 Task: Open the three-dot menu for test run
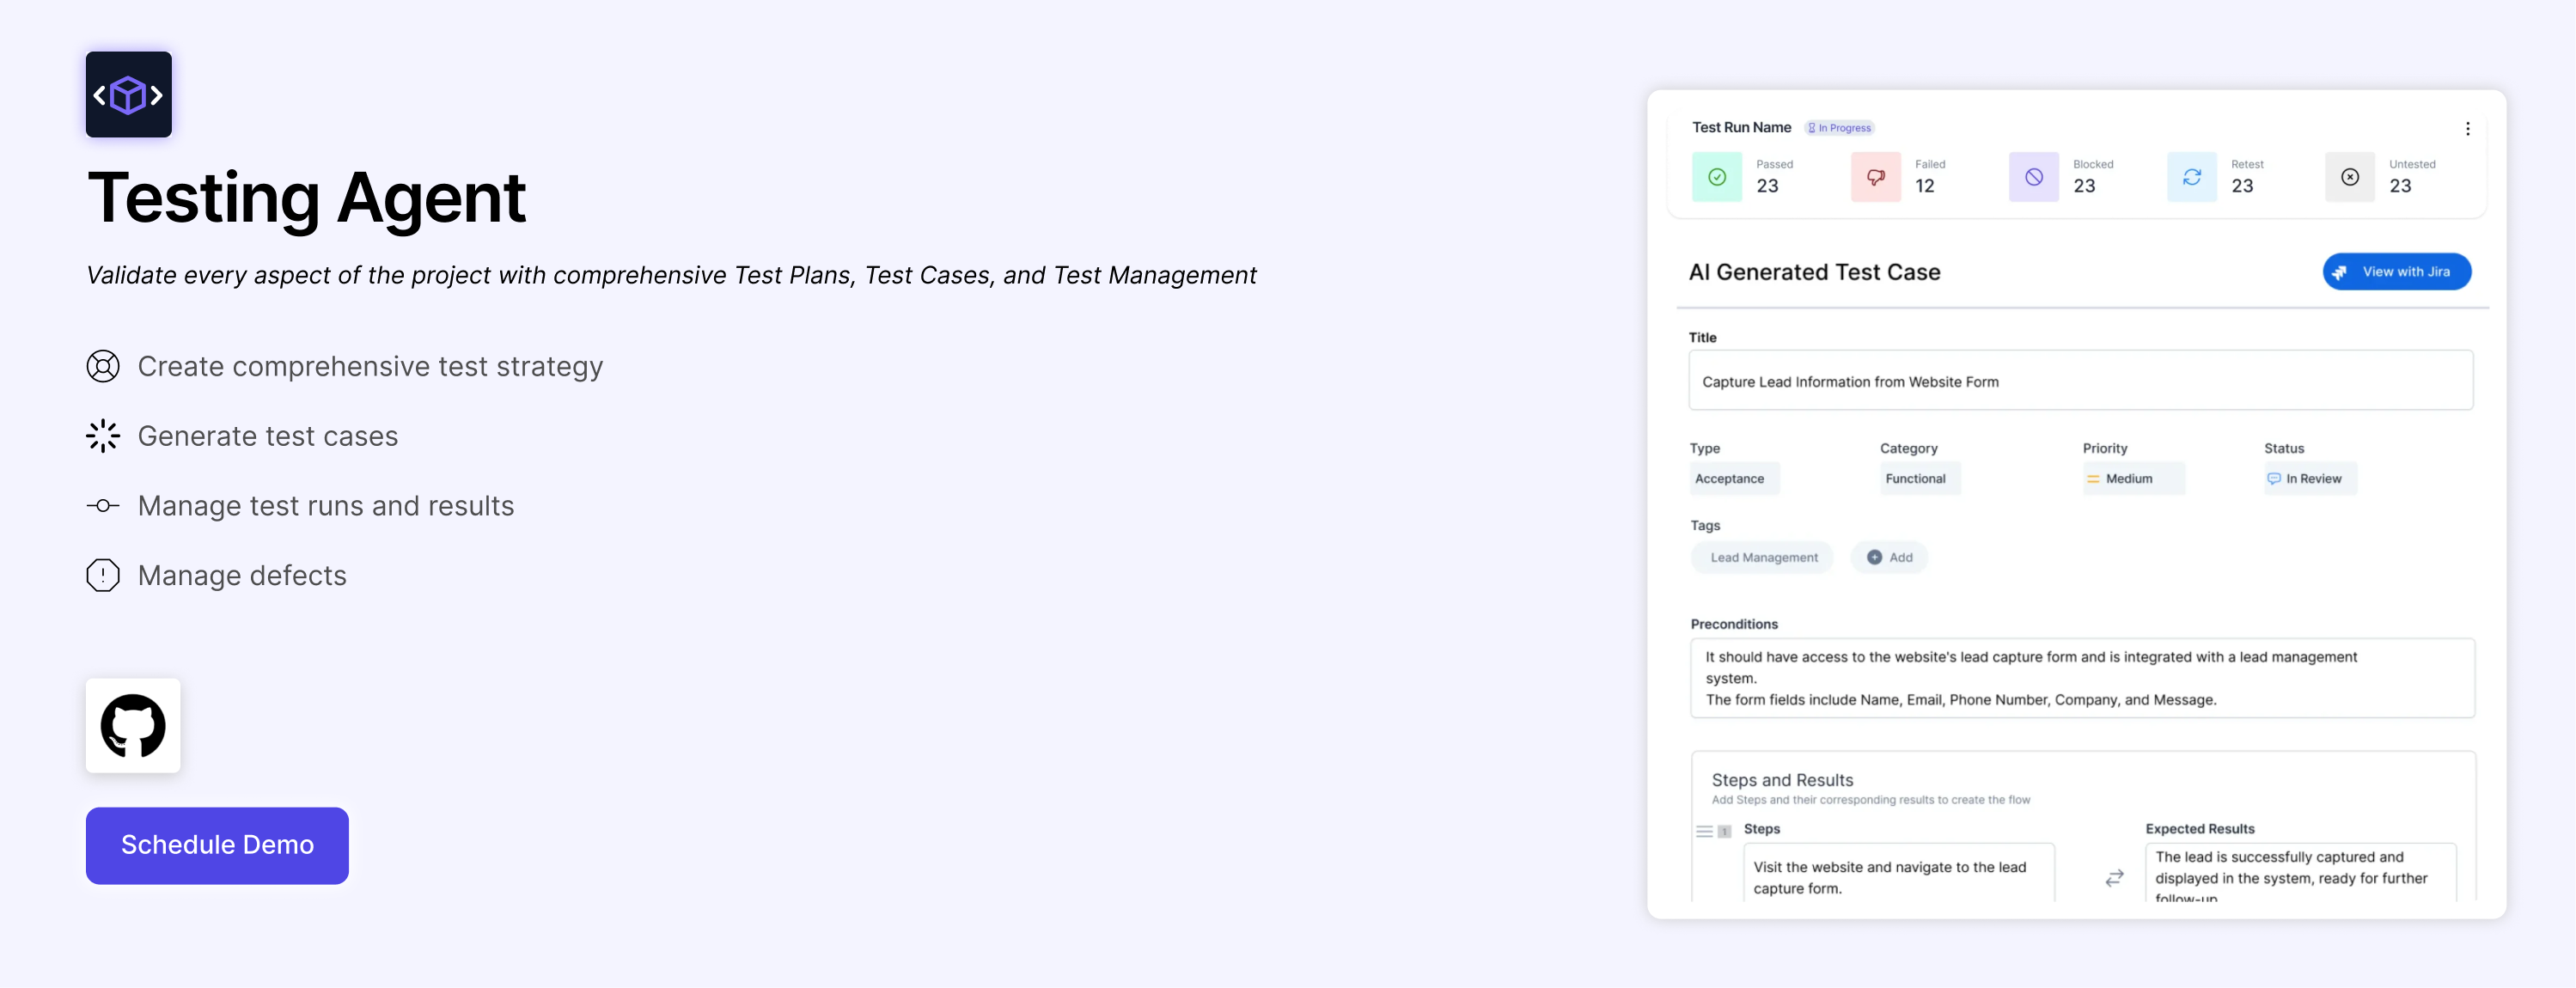click(x=2467, y=129)
